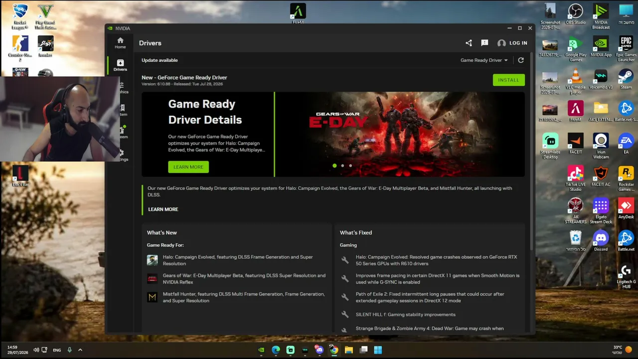638x359 pixels.
Task: Open the Home section in NVIDIA sidebar
Action: point(120,43)
